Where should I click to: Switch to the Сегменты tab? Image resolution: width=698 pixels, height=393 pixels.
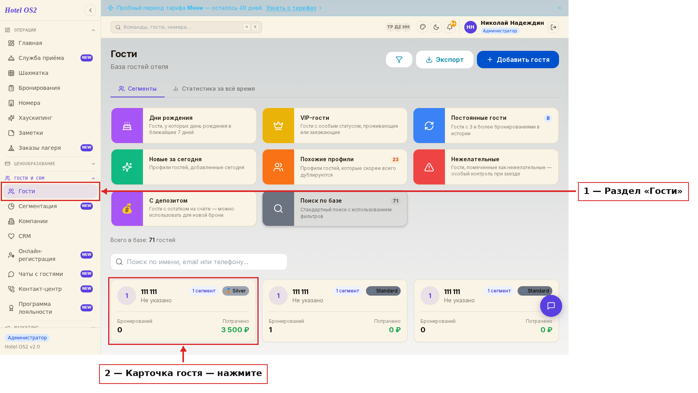[x=137, y=89]
